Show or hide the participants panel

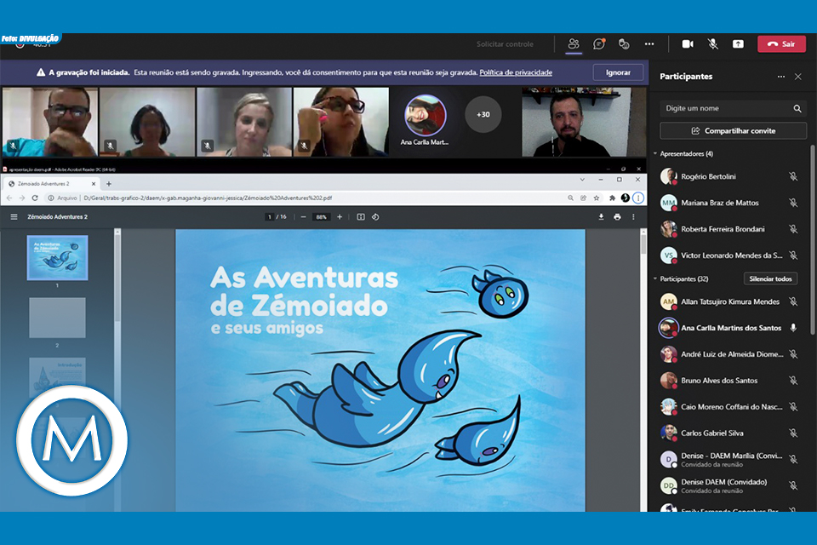click(x=574, y=43)
